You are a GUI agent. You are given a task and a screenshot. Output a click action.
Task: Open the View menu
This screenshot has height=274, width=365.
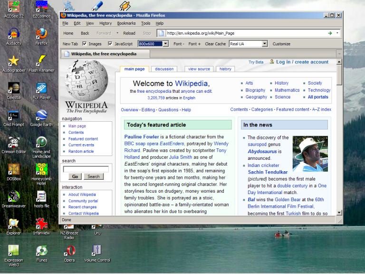pyautogui.click(x=90, y=23)
